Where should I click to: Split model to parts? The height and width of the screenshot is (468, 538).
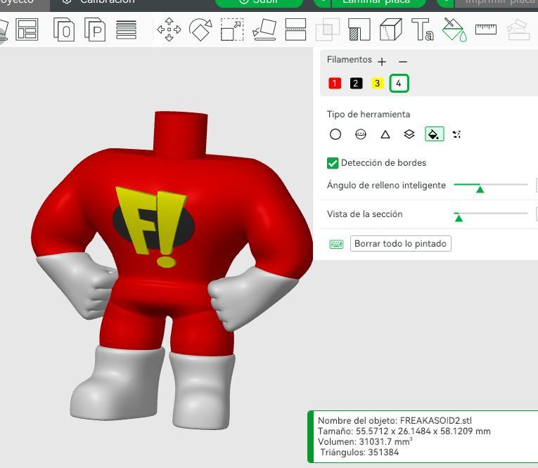(95, 30)
